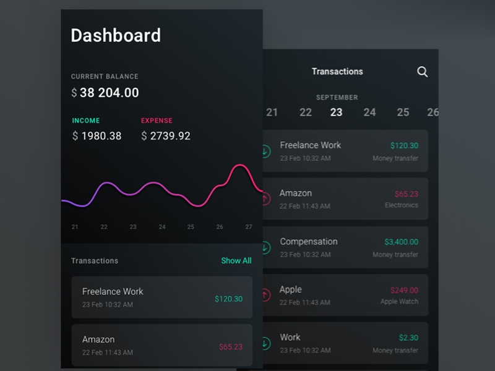
Task: Click the 21 label on the chart axis
Action: click(75, 227)
